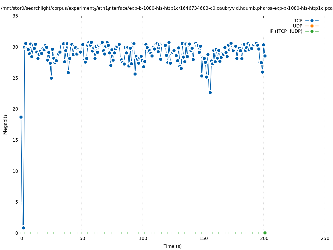The width and height of the screenshot is (333, 250).
Task: Click the "Megabits" y-axis label
Action: pos(5,124)
